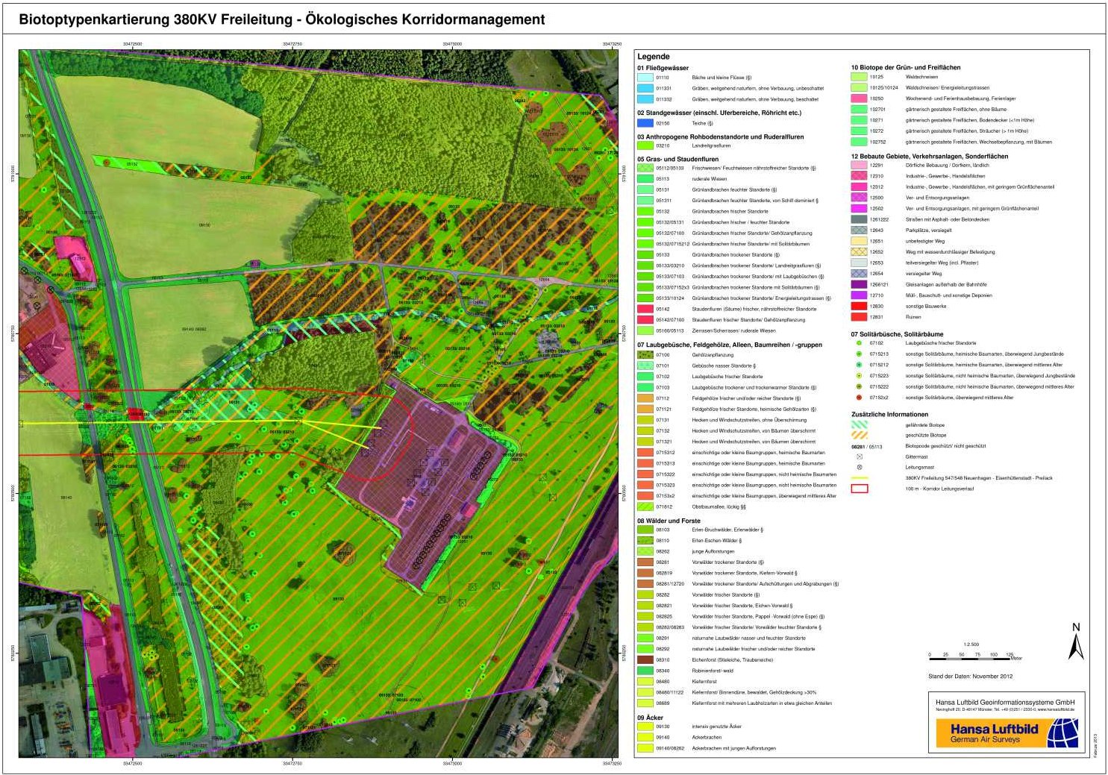Click the yellow 380KV Freileitung line symbol
The height and width of the screenshot is (775, 1108).
pyautogui.click(x=860, y=478)
